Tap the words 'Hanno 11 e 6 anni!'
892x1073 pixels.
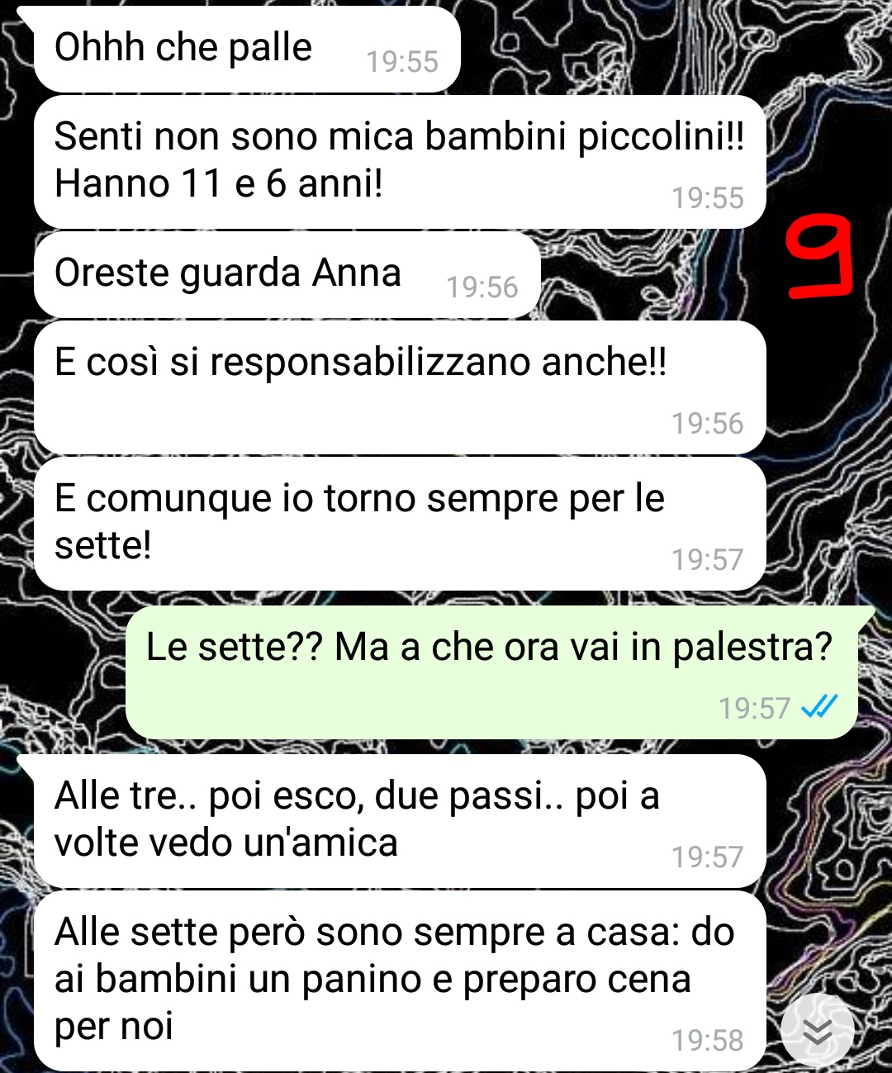click(x=219, y=183)
